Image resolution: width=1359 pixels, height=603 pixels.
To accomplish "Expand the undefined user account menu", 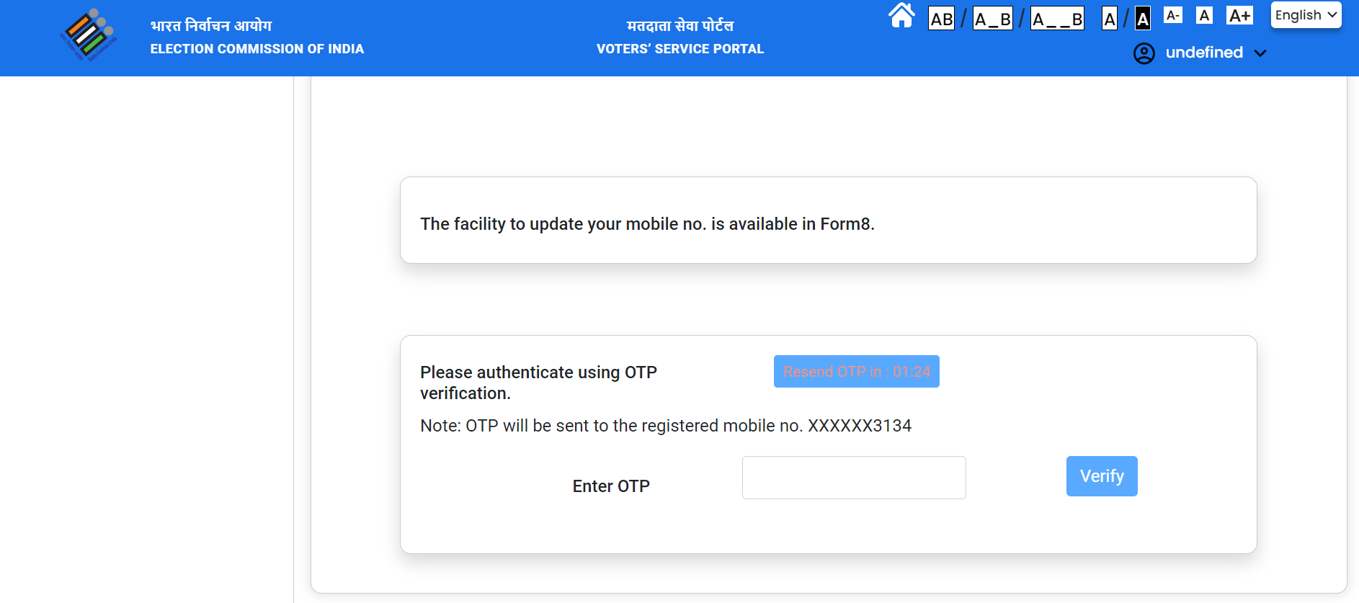I will click(x=1204, y=53).
